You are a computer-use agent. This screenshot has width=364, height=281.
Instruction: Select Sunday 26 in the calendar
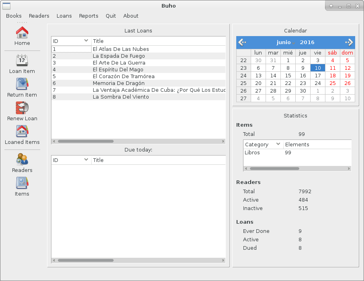[348, 83]
